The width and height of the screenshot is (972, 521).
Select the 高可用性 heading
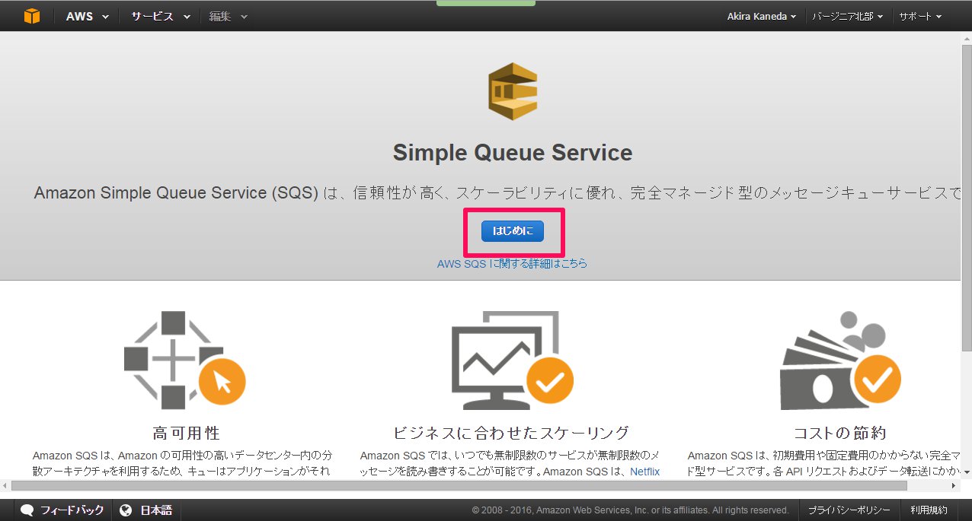[x=186, y=434]
